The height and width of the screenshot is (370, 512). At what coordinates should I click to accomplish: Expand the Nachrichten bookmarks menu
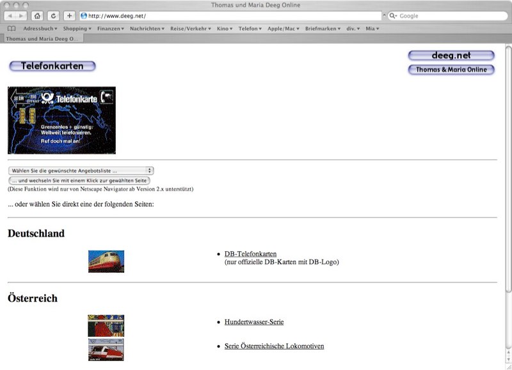[147, 29]
